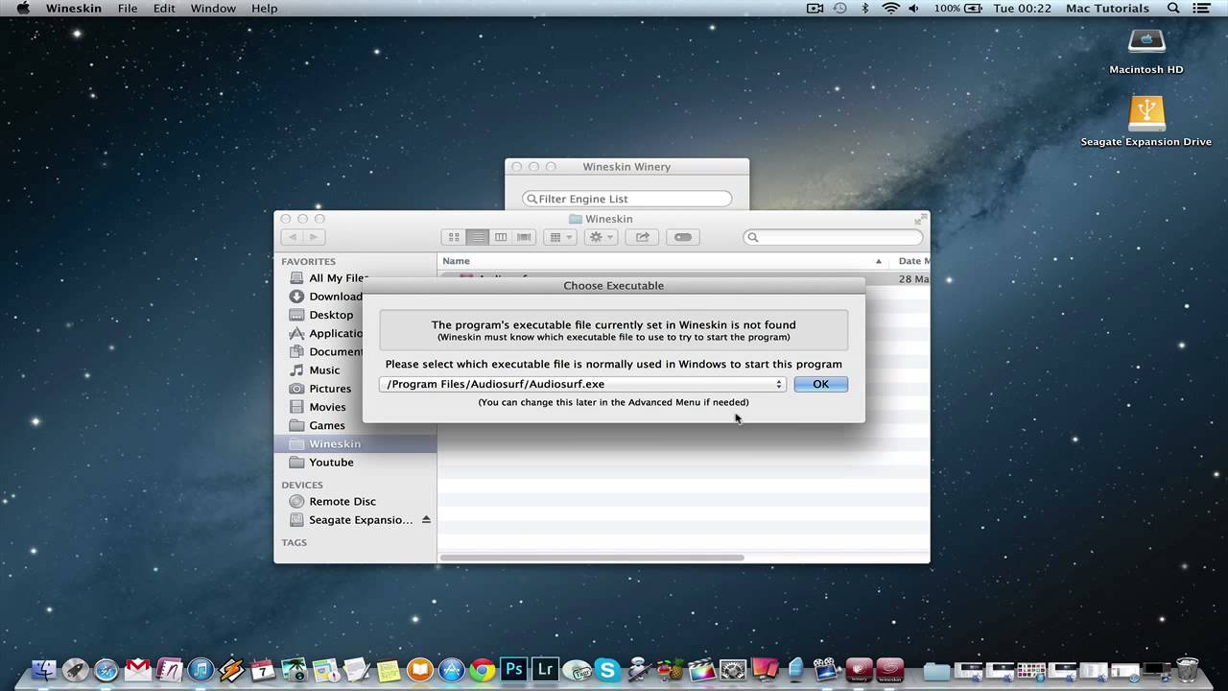This screenshot has width=1228, height=691.
Task: Click the Finder horizontal scrollbar
Action: [x=592, y=558]
